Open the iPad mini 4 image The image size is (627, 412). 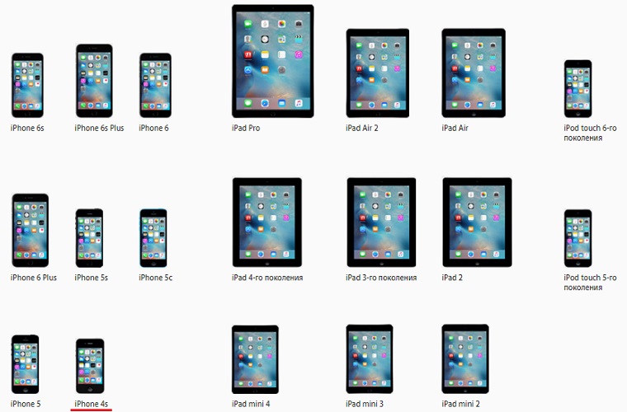(255, 359)
